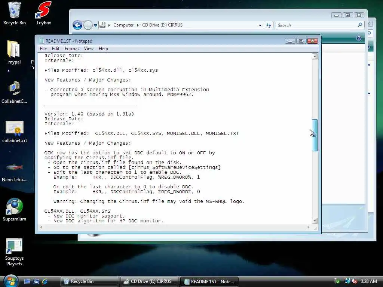This screenshot has height=287, width=383.
Task: Click Notepad horizontal scroll right arrow
Action: pyautogui.click(x=308, y=227)
